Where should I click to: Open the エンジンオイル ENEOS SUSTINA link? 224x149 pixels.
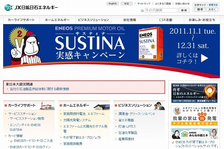tap(25, 127)
